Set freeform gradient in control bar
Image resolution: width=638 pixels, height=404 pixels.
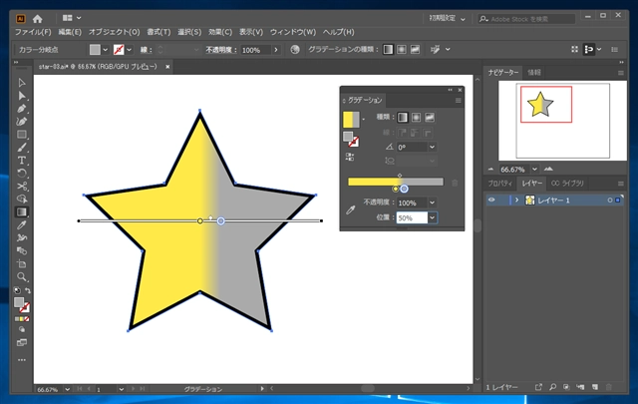[x=415, y=49]
